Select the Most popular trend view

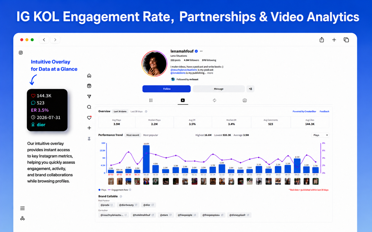pos(151,135)
